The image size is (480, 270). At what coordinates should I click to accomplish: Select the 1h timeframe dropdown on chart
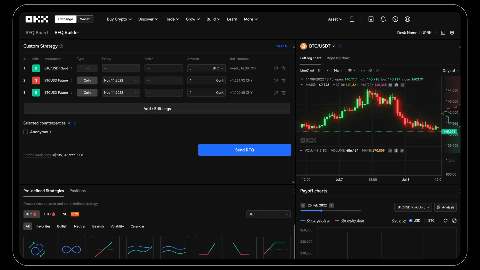tap(322, 70)
